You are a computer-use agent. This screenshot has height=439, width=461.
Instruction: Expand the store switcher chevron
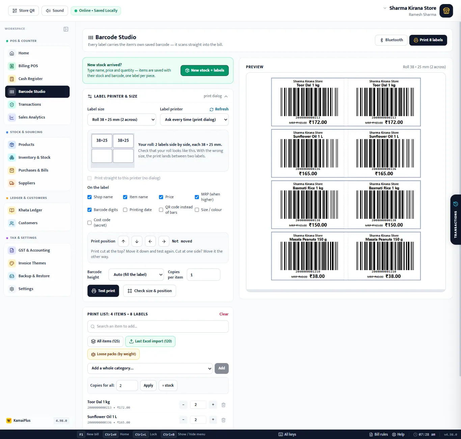tap(385, 8)
